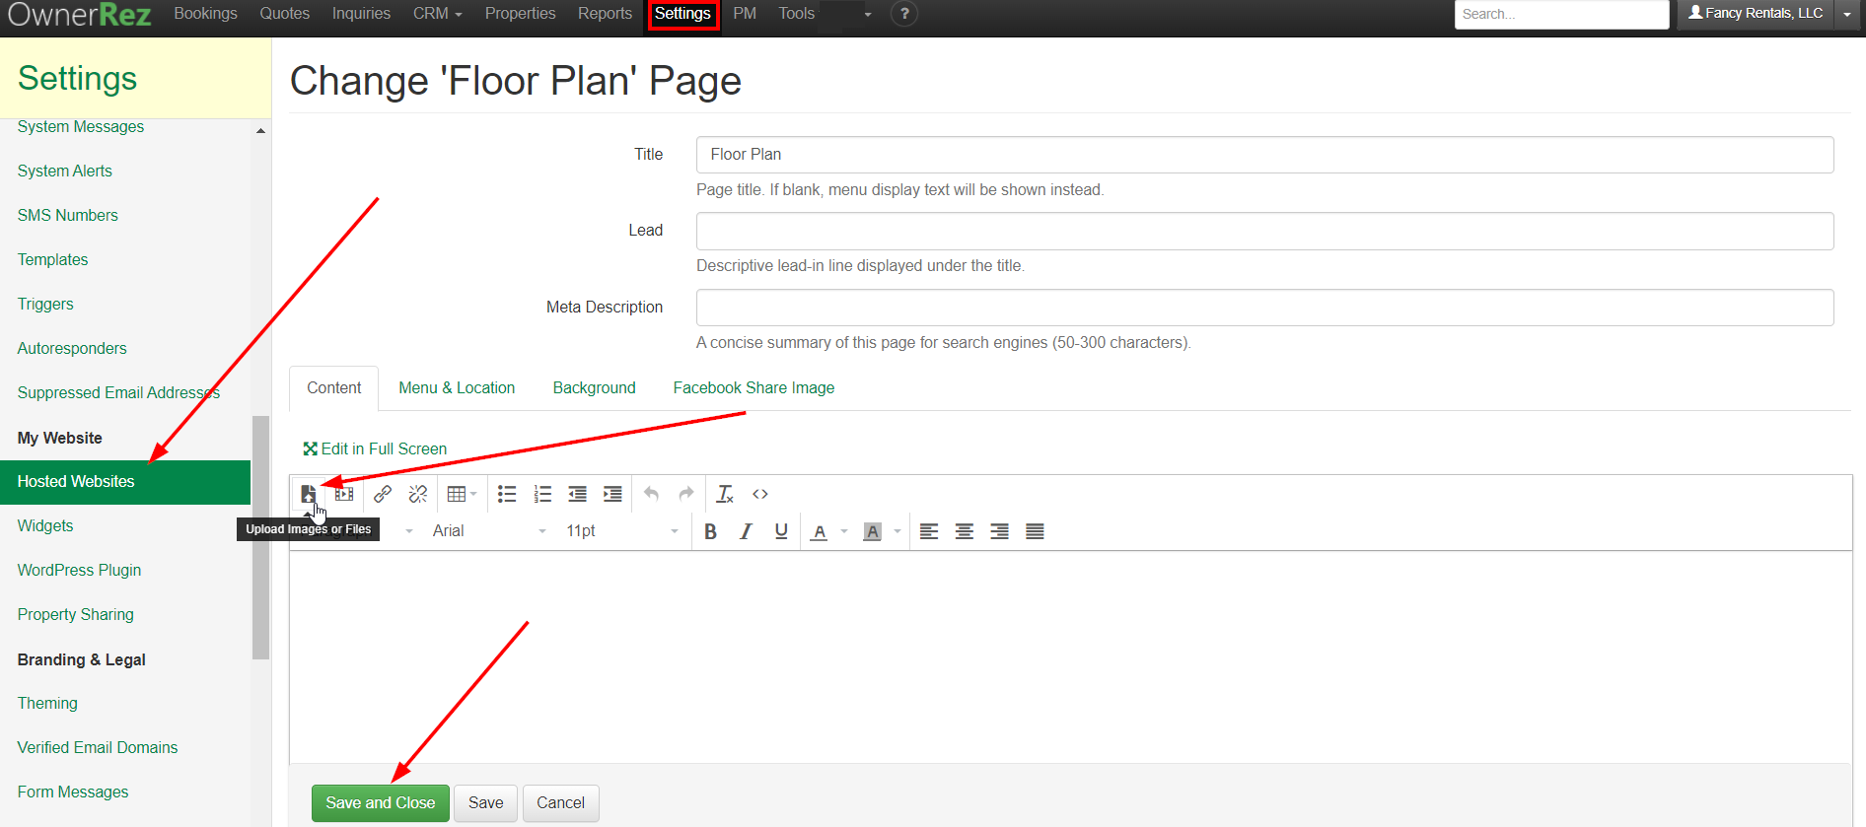Viewport: 1866px width, 827px height.
Task: Toggle underline formatting
Action: tap(781, 531)
